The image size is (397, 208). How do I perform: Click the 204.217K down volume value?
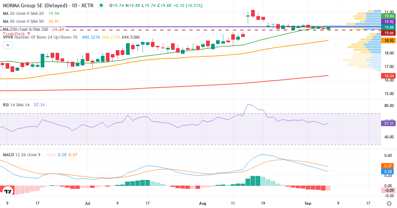point(111,37)
